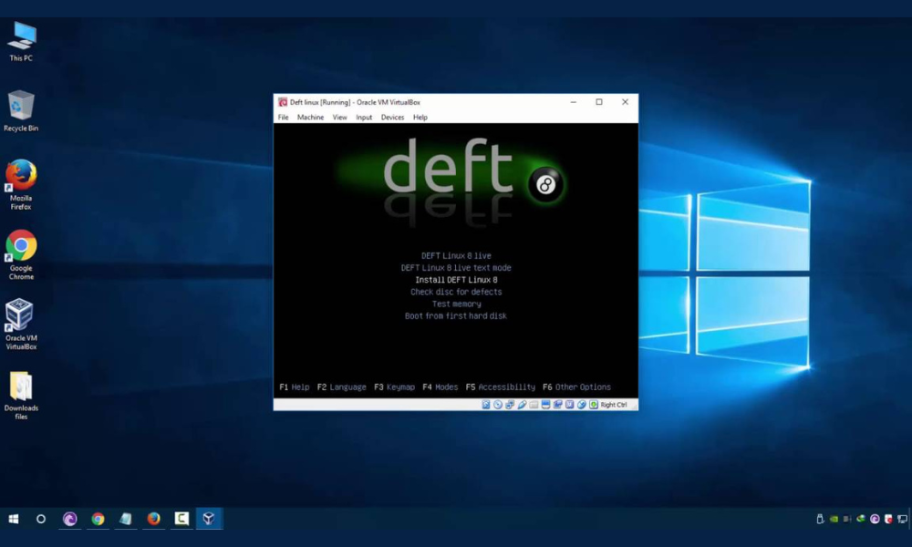The width and height of the screenshot is (912, 547).
Task: Click the VirtualBox window title bar icon
Action: (283, 102)
